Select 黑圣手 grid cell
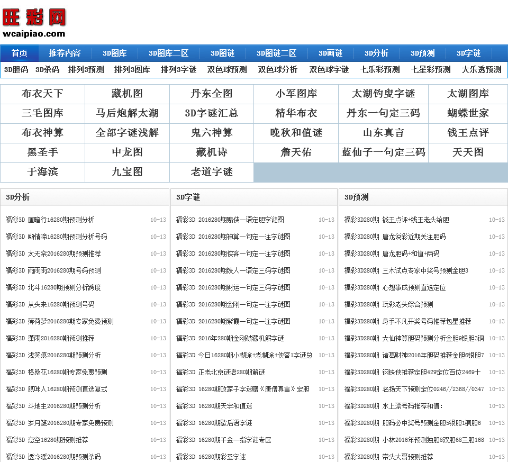Screen dimensions: 508x462 (42, 152)
